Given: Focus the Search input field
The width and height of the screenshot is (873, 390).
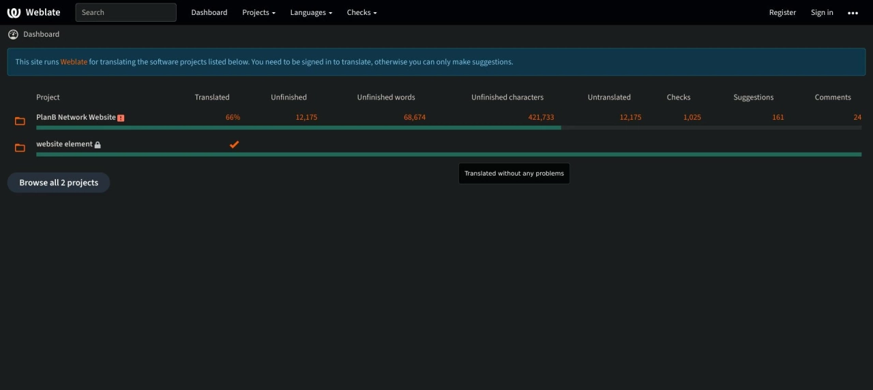Looking at the screenshot, I should 125,12.
